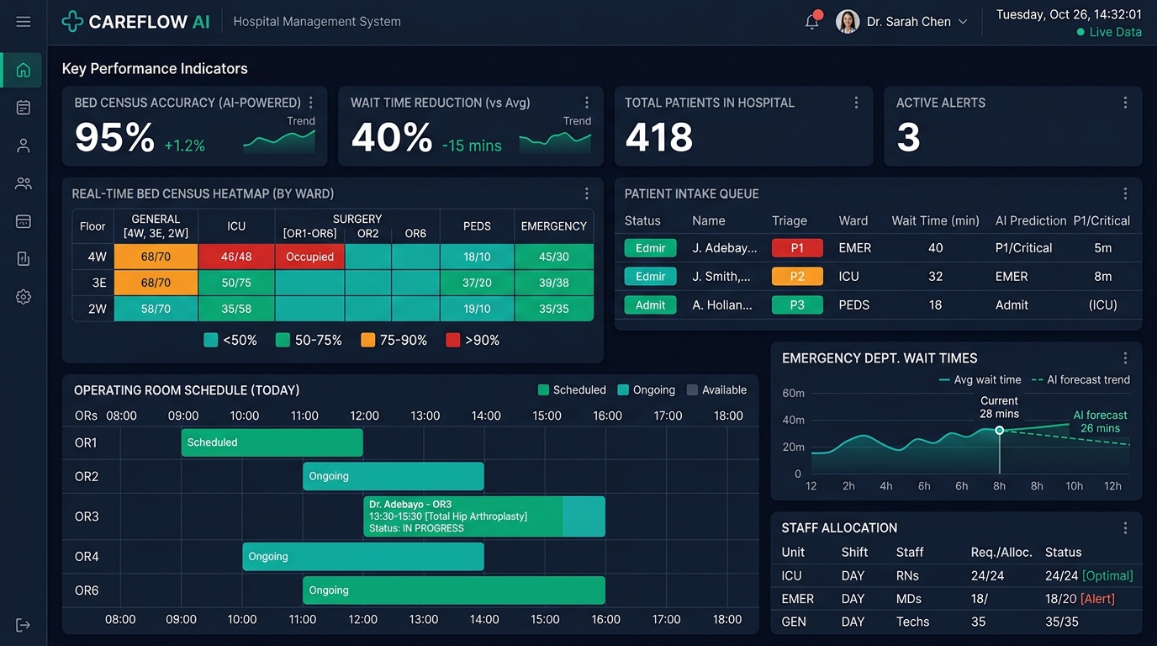This screenshot has width=1157, height=646.
Task: Open the hamburger navigation menu
Action: point(23,22)
